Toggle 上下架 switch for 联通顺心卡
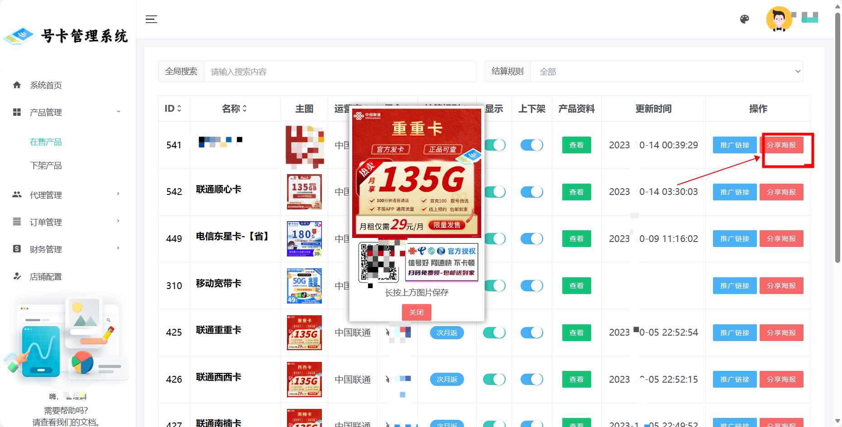Viewport: 842px width, 427px height. point(531,192)
